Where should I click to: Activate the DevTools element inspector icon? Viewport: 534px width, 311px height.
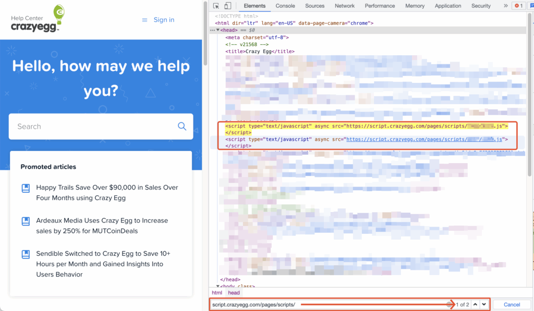(216, 6)
